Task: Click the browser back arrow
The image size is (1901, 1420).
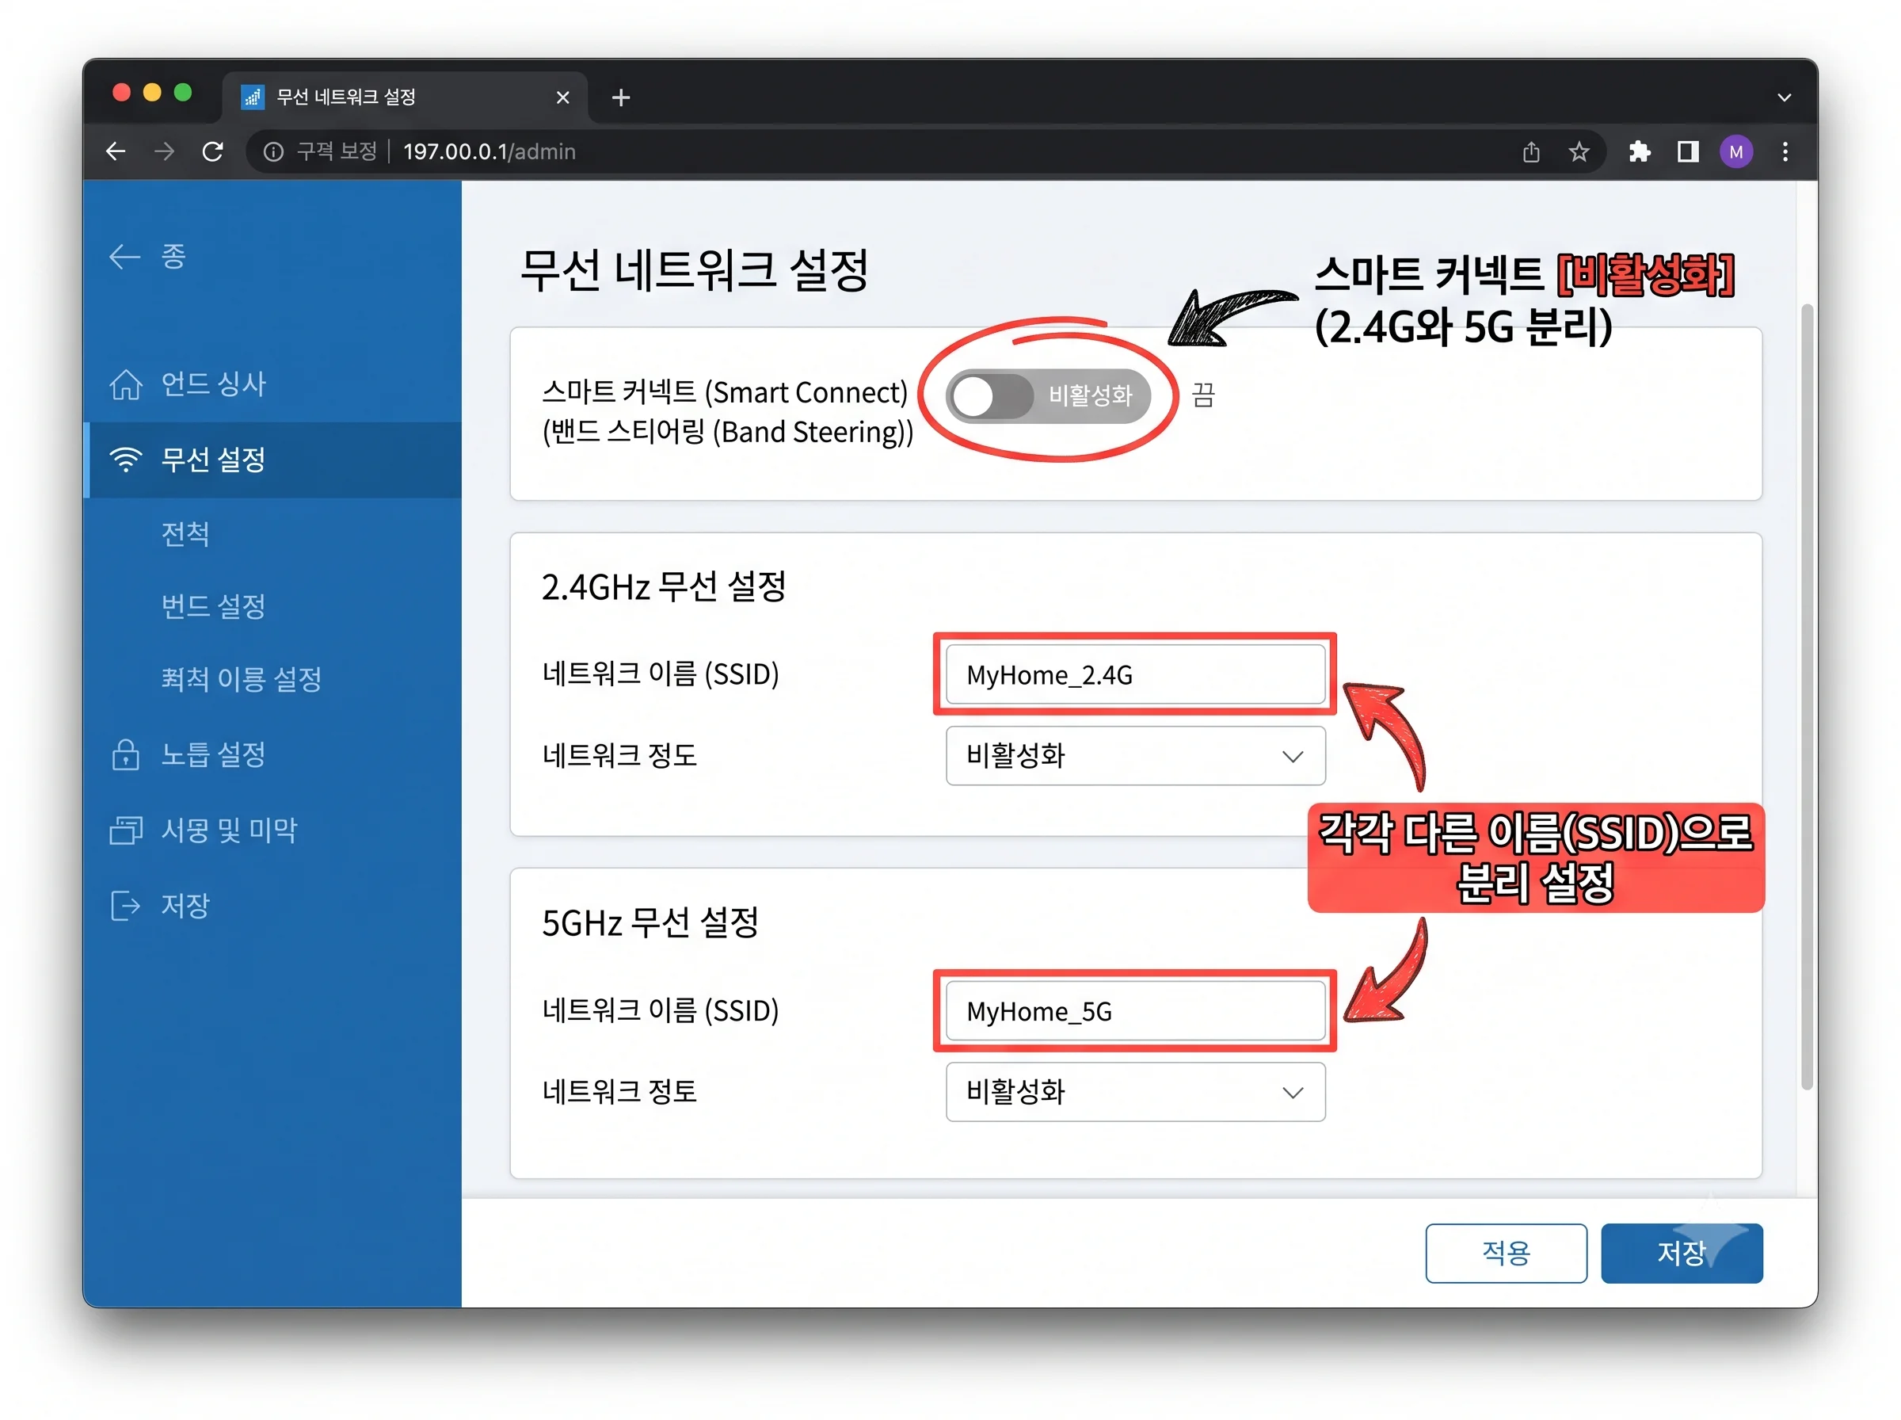Action: tap(115, 151)
